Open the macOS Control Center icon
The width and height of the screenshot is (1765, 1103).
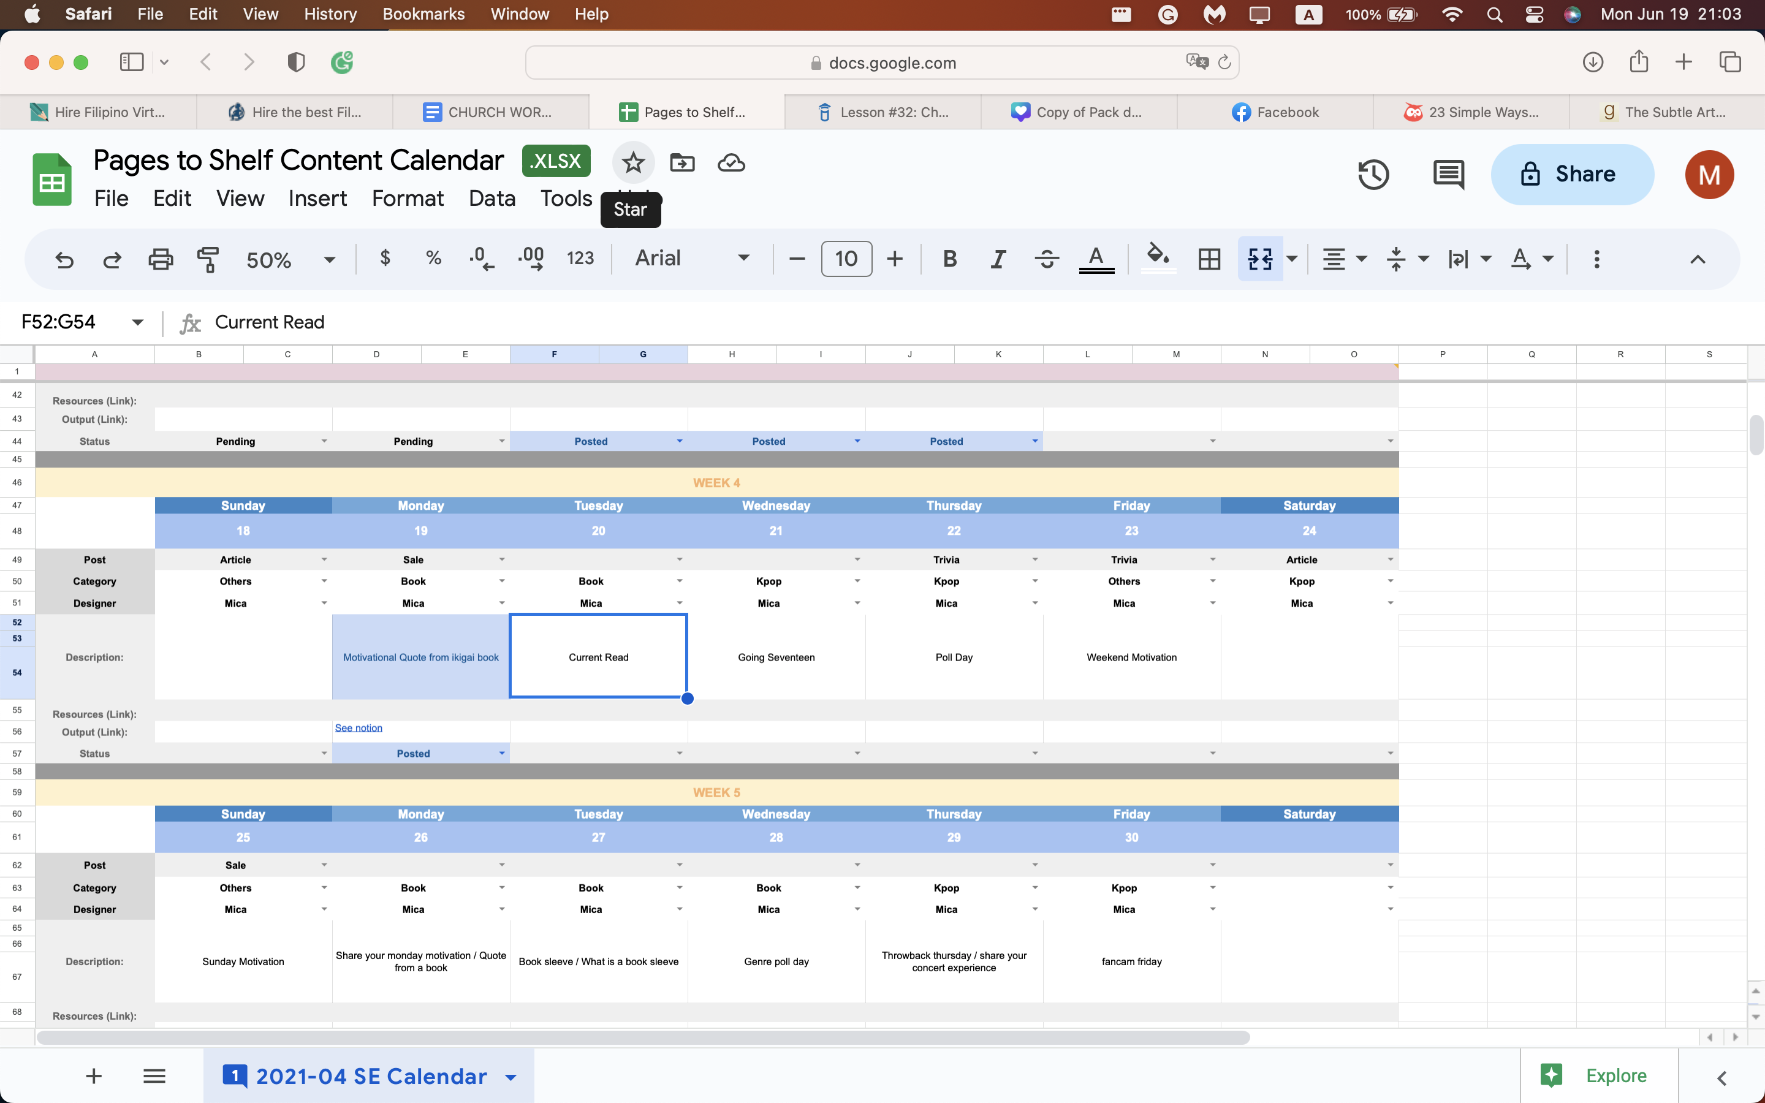point(1534,14)
